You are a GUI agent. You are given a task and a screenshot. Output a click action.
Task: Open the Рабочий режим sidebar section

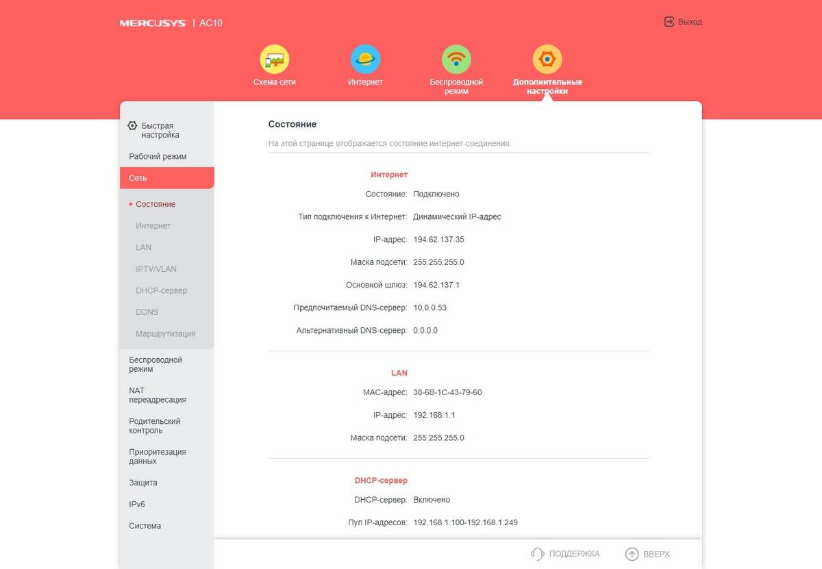pyautogui.click(x=155, y=156)
